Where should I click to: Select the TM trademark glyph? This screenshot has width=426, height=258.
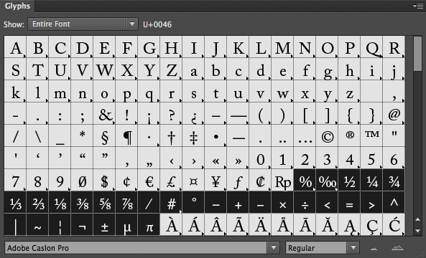372,135
